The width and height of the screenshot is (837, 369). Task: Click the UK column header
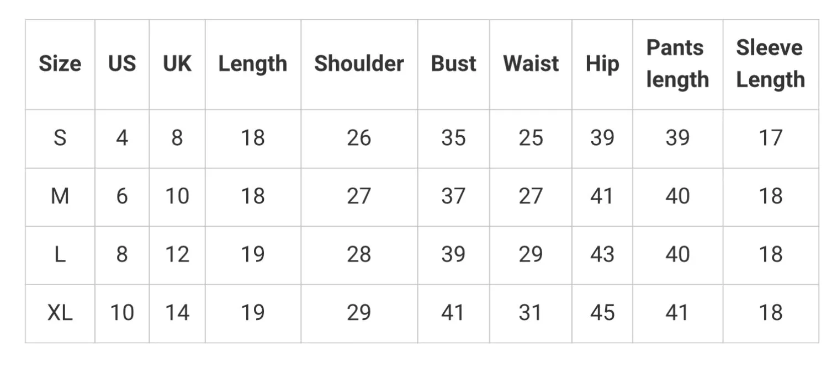[177, 64]
